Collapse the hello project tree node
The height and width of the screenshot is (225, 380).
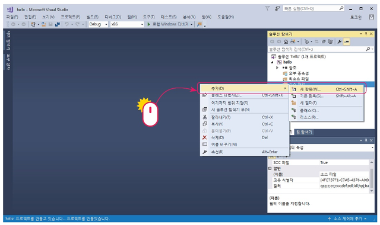point(272,62)
